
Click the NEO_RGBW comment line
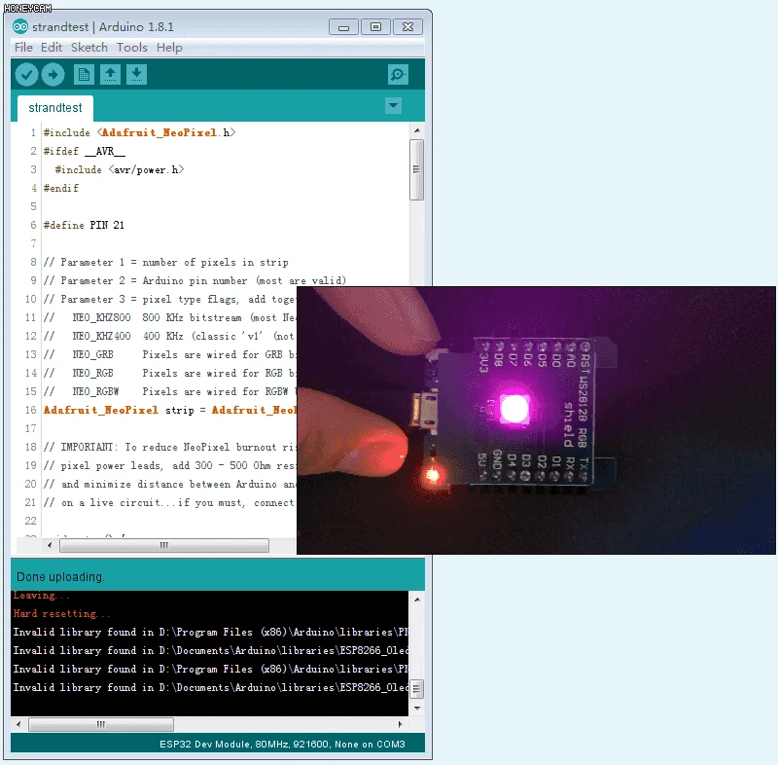[x=169, y=391]
